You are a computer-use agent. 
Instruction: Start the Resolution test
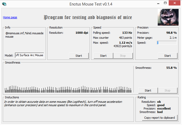point(79,56)
